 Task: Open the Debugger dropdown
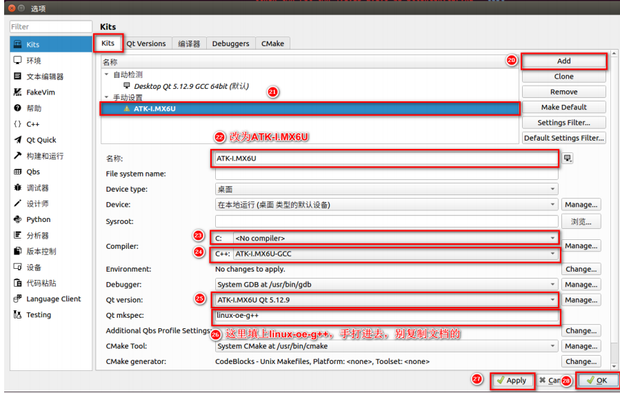[386, 284]
